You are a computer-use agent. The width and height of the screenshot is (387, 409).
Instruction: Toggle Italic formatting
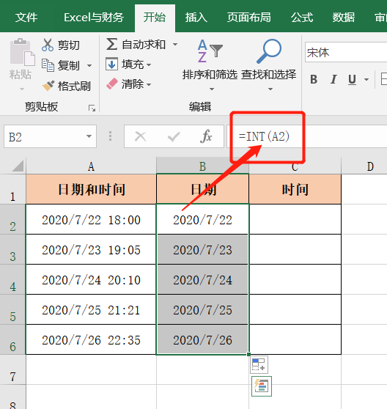[x=333, y=79]
